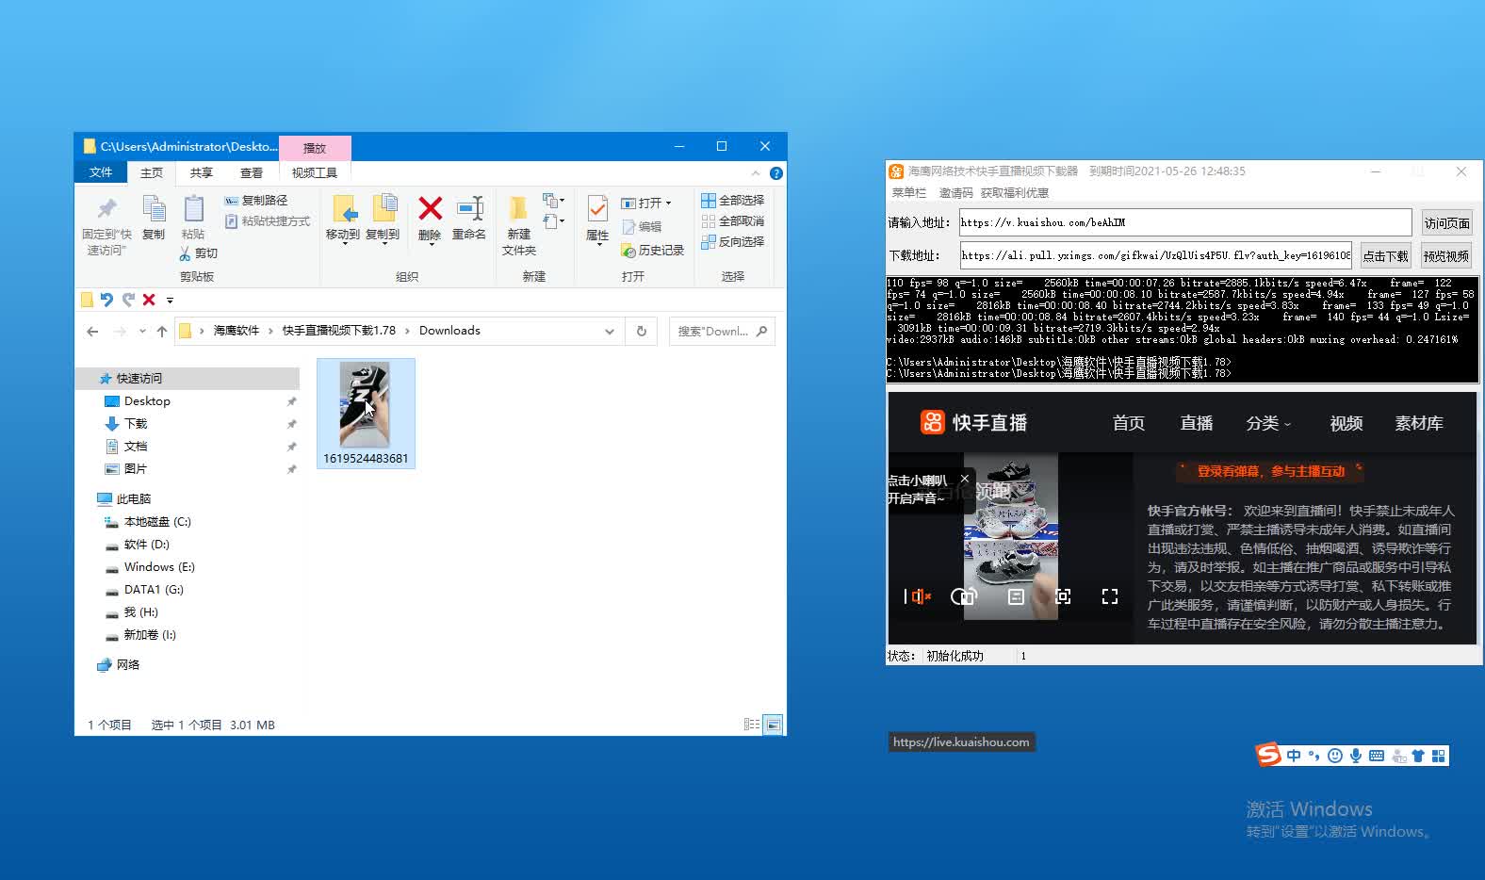Click the fullscreen icon on live player

(1110, 596)
